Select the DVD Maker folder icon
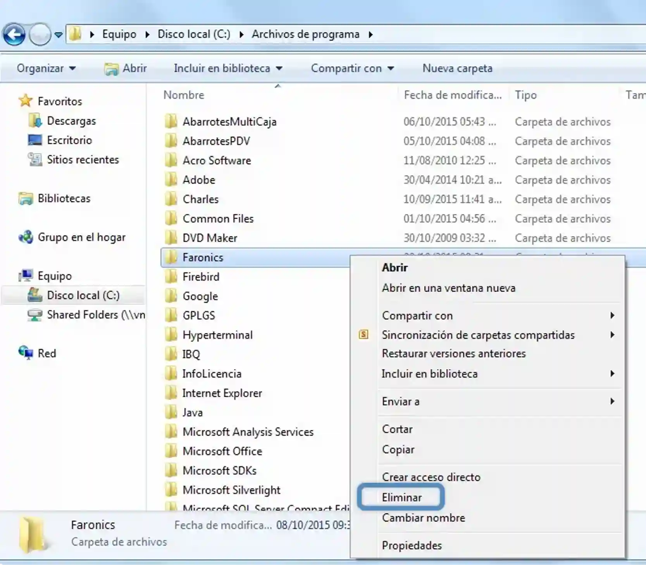This screenshot has height=565, width=646. pyautogui.click(x=171, y=238)
